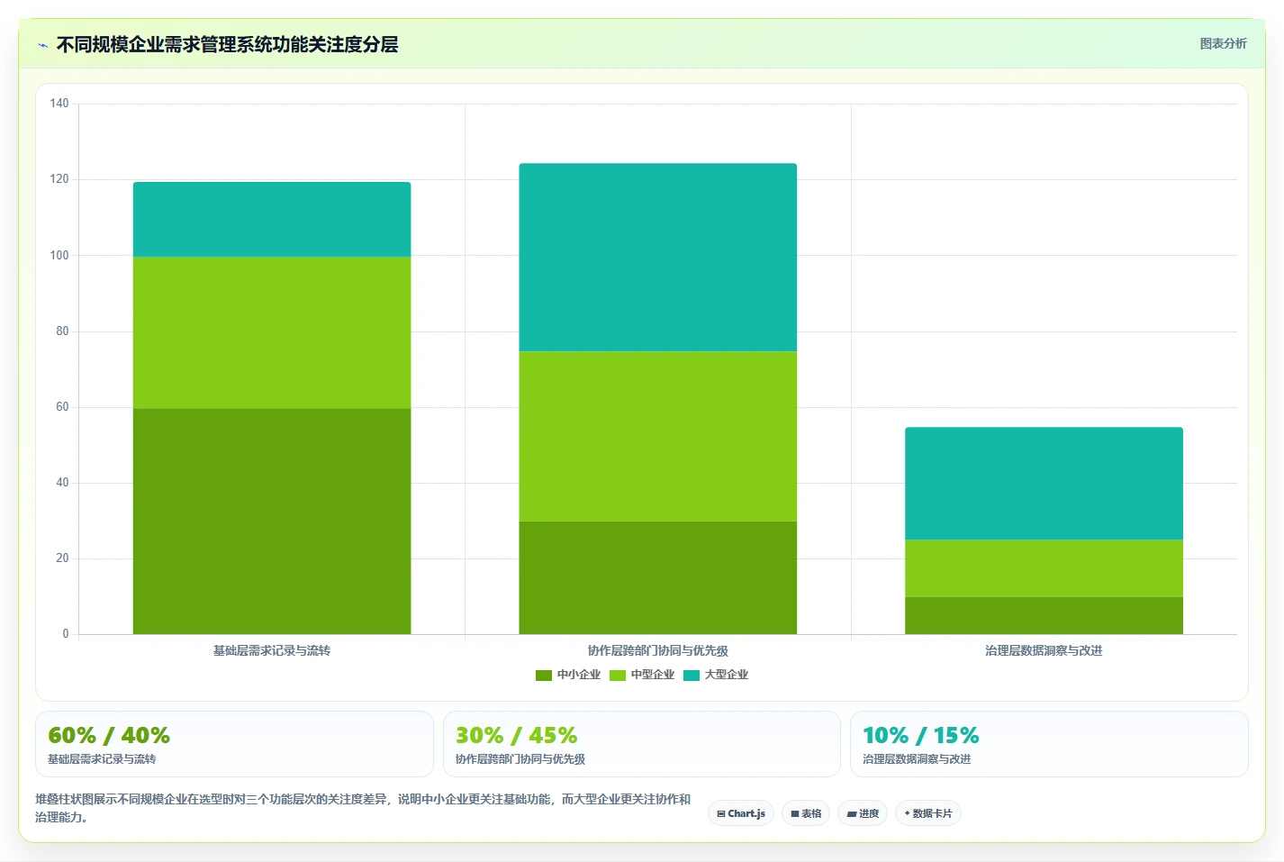Select the light green segment of 治理层 bar

[1044, 568]
